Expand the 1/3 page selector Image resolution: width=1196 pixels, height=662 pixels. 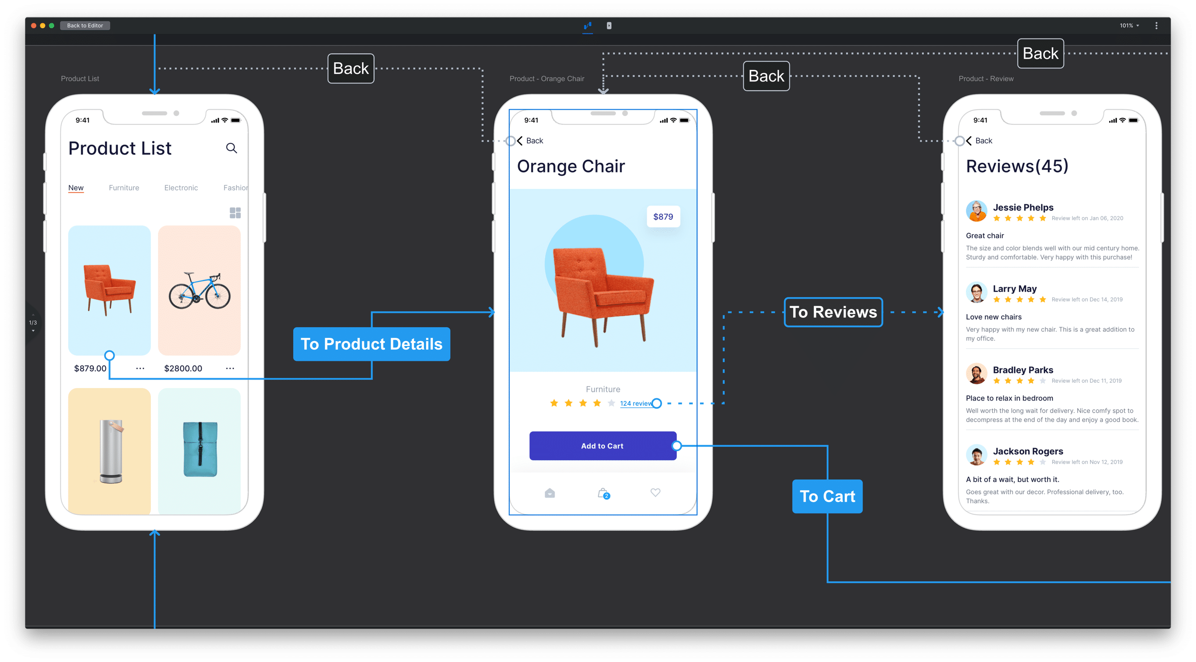coord(33,323)
